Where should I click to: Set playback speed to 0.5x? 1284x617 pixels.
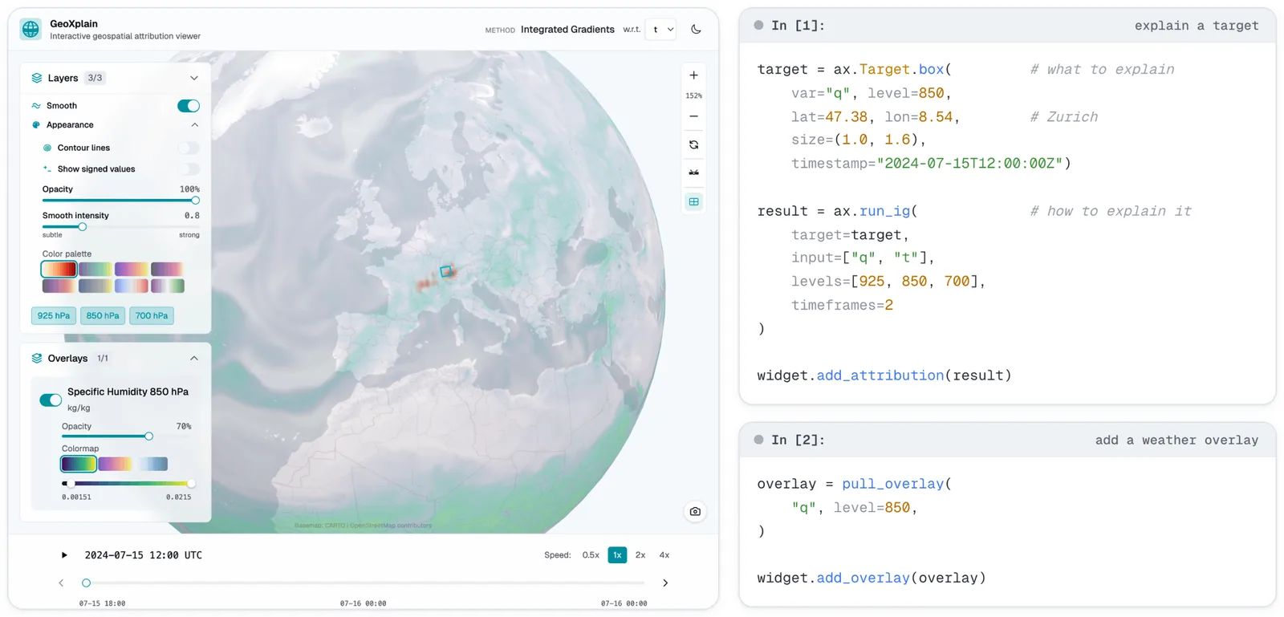(x=591, y=555)
